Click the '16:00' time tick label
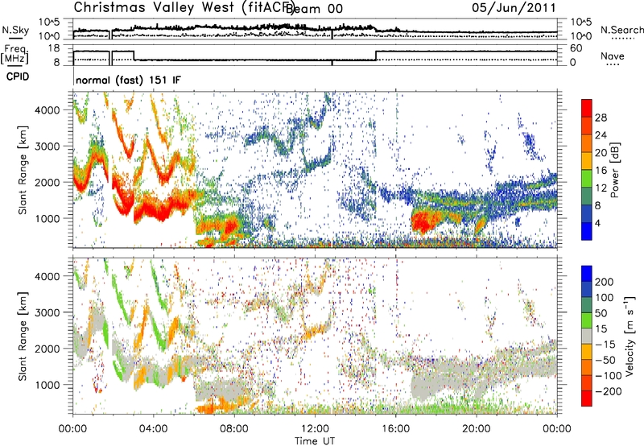 coord(395,429)
